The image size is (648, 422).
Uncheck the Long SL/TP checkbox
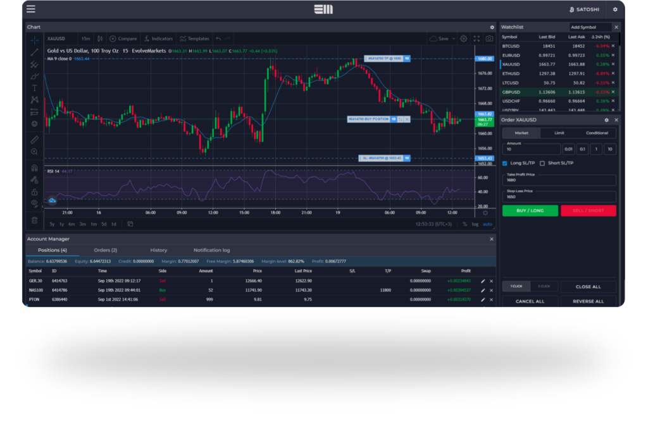(505, 163)
